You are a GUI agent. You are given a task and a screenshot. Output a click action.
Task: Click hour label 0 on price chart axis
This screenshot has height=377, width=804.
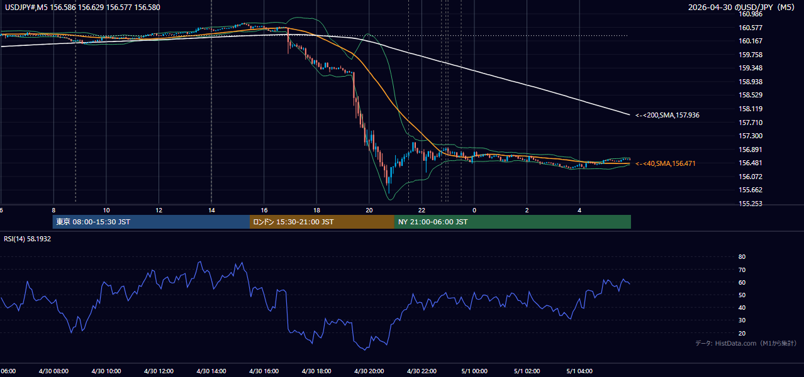pos(474,210)
